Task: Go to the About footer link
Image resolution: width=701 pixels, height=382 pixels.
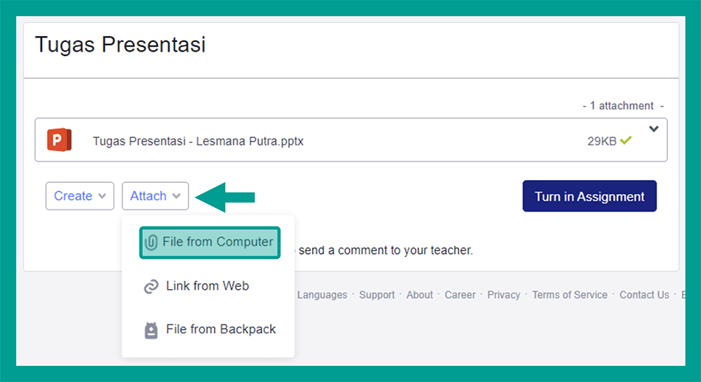Action: point(420,295)
